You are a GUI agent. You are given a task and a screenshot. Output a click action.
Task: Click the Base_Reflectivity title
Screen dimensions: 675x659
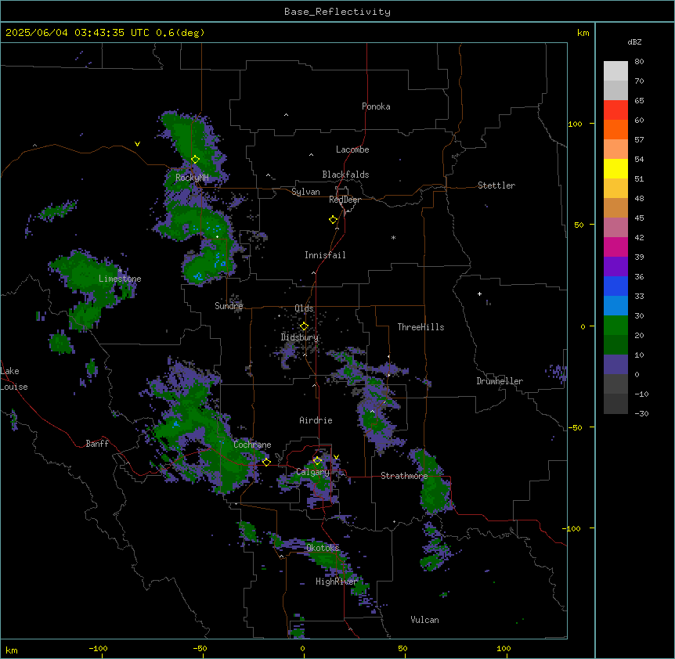[337, 12]
